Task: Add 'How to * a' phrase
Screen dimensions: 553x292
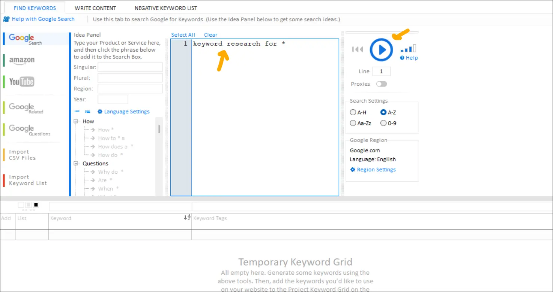Action: click(x=111, y=138)
